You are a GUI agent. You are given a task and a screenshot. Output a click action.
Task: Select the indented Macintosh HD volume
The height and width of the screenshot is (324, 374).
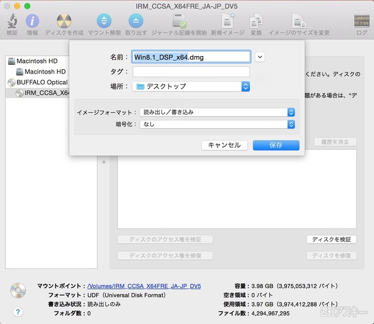coord(41,72)
